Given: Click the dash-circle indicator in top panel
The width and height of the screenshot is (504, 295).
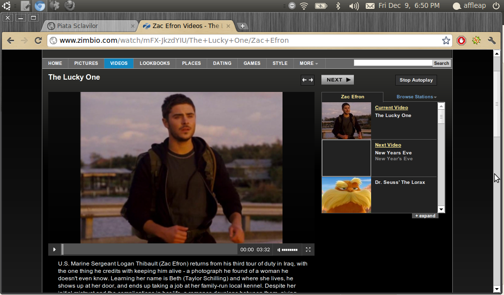Looking at the screenshot, I should 292,5.
